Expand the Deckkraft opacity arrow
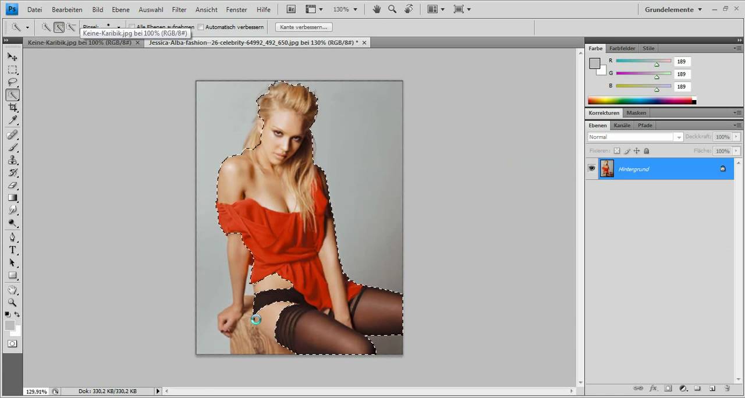The height and width of the screenshot is (398, 745). (x=737, y=137)
